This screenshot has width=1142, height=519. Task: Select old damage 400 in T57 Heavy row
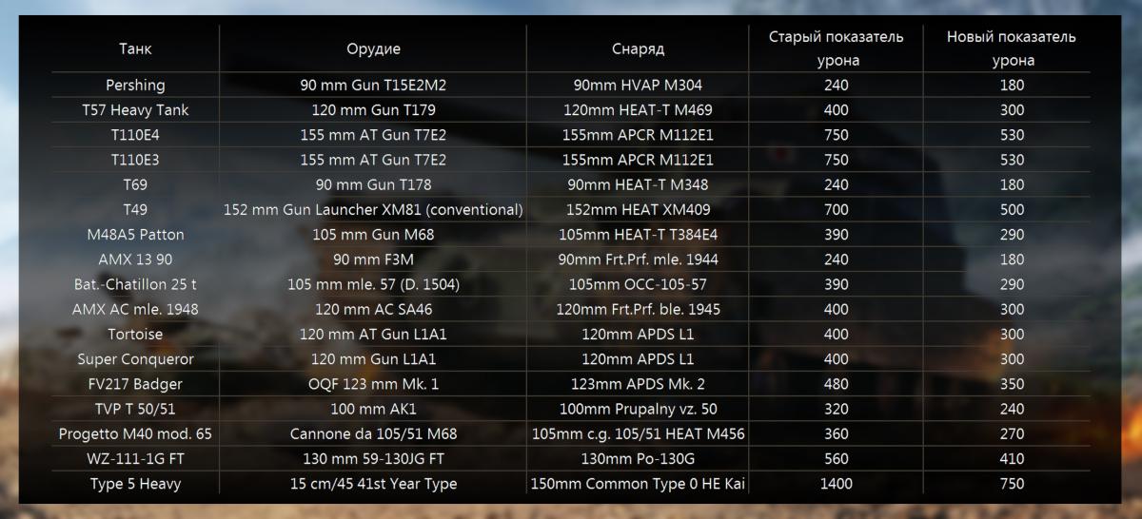pyautogui.click(x=837, y=109)
